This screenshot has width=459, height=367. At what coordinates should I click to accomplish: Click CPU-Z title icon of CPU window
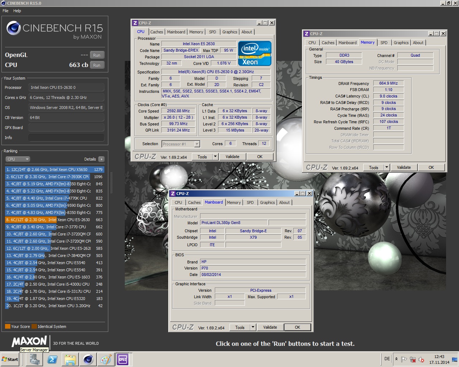(x=135, y=23)
